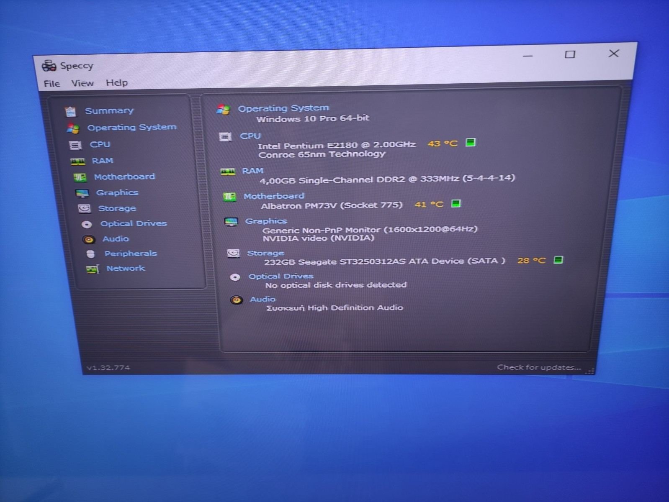Click the Audio speaker icon in main panel

click(237, 300)
